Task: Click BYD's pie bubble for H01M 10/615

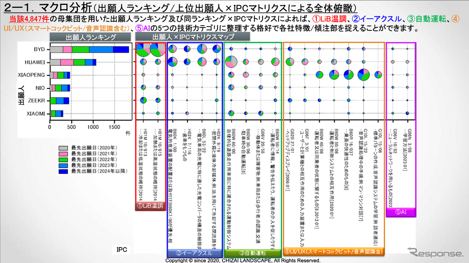Action: [x=157, y=49]
